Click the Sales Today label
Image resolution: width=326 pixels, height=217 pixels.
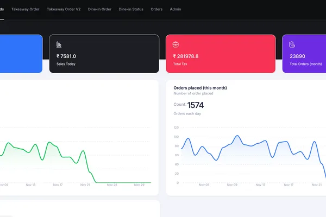coord(66,64)
